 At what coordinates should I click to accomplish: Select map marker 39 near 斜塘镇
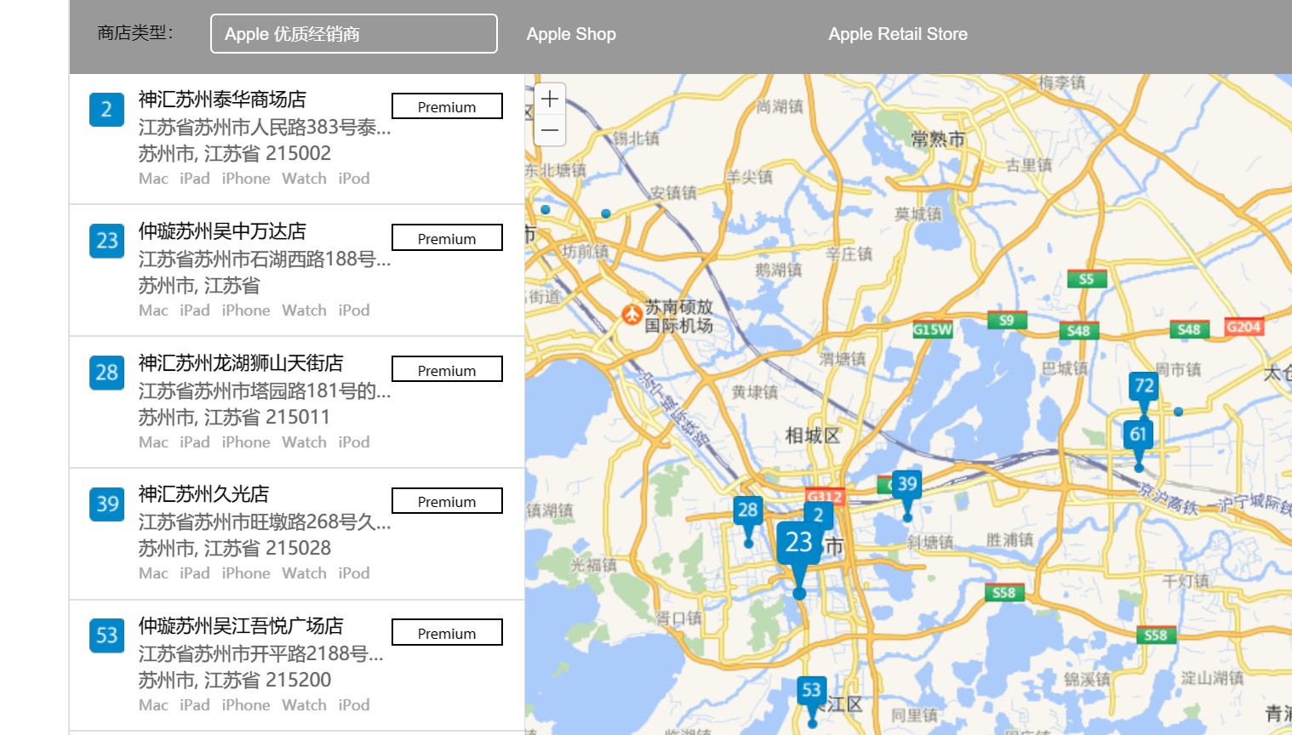tap(907, 485)
